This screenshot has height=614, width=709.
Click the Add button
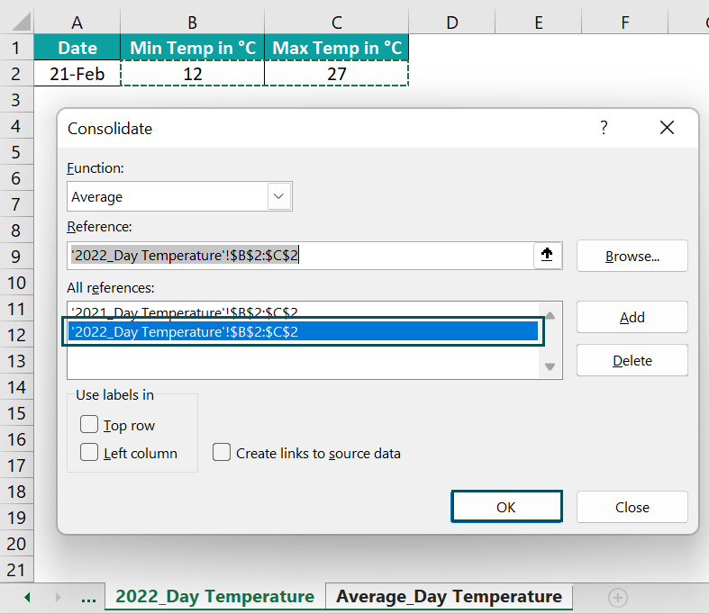pos(632,318)
